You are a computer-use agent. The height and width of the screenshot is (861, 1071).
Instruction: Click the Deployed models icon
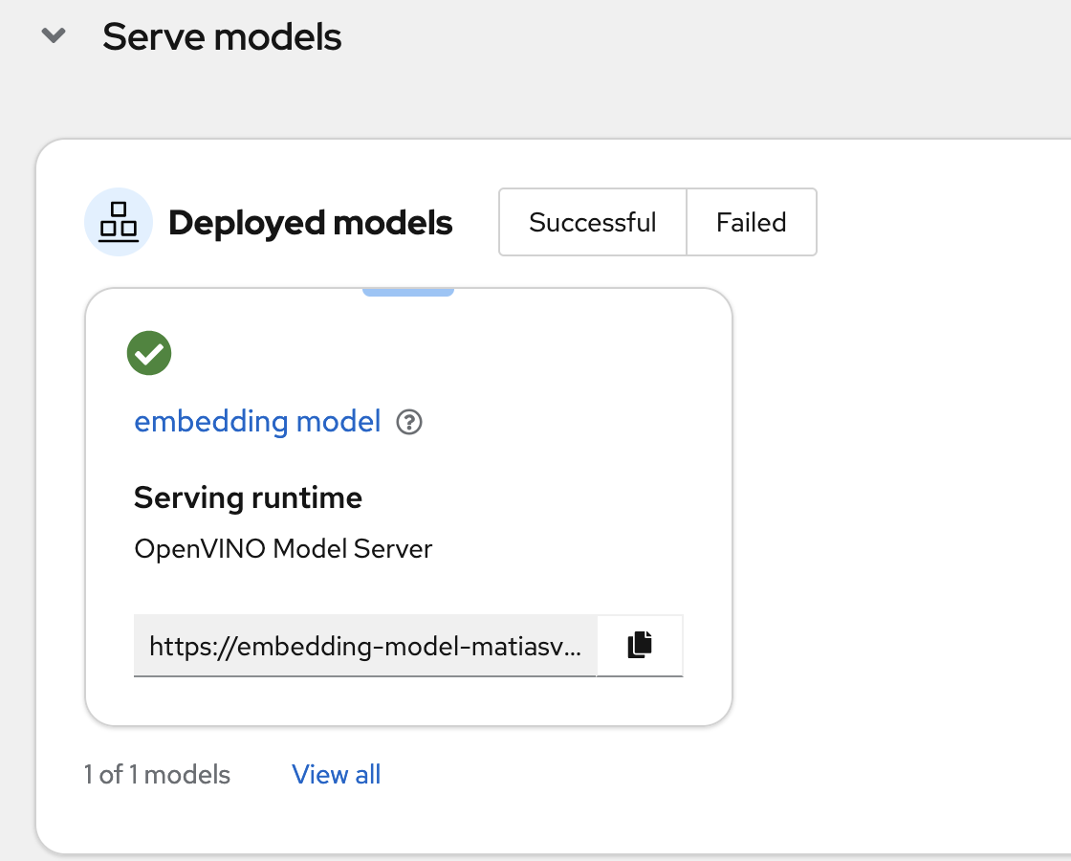(119, 222)
